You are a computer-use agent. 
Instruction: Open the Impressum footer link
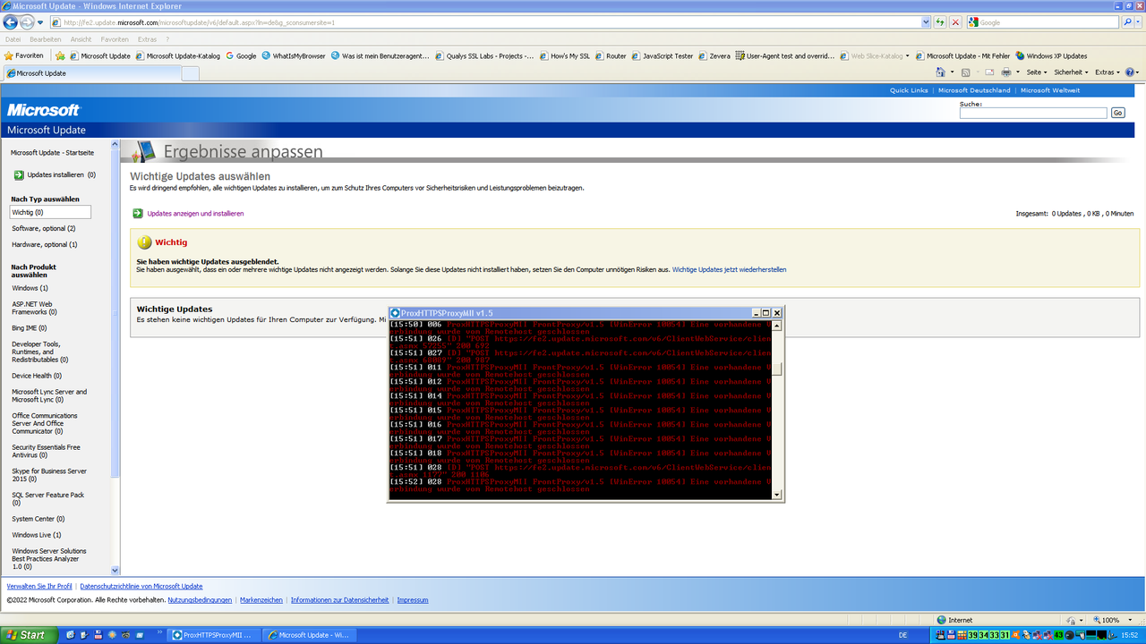pyautogui.click(x=413, y=600)
